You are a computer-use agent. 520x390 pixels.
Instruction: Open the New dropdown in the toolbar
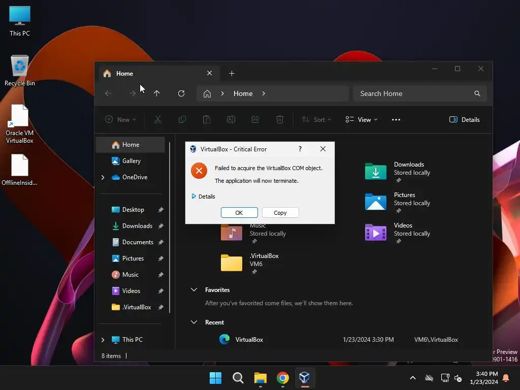120,120
